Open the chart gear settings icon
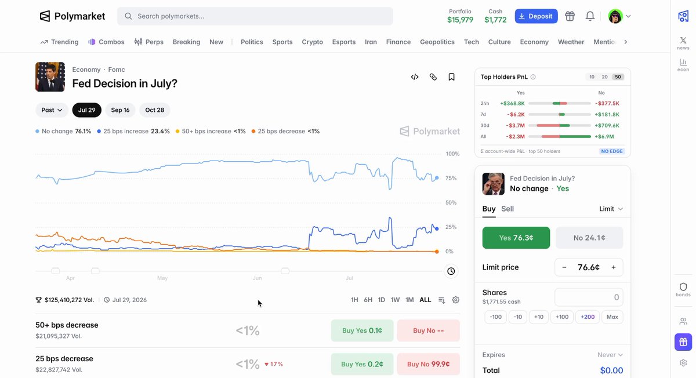Viewport: 696px width, 378px height. coord(456,300)
